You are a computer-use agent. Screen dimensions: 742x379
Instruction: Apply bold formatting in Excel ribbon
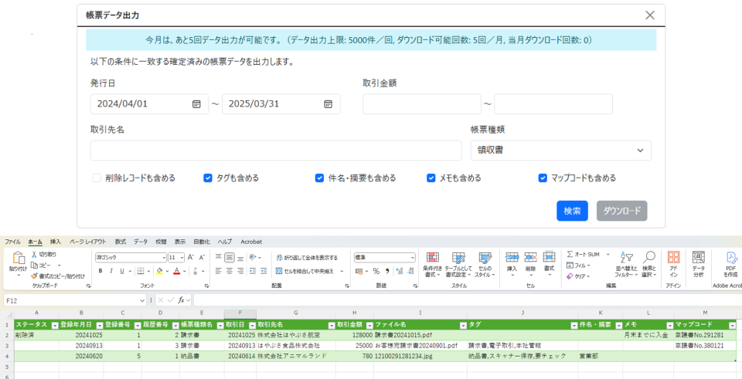pos(100,271)
